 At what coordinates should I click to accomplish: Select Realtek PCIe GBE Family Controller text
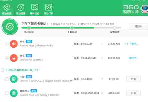[x=40, y=95]
